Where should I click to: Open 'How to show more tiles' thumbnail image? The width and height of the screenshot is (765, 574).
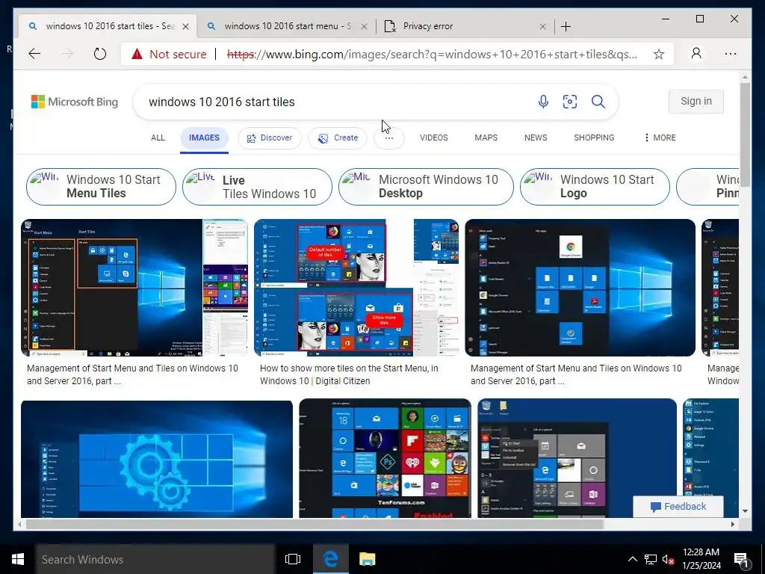coord(356,288)
